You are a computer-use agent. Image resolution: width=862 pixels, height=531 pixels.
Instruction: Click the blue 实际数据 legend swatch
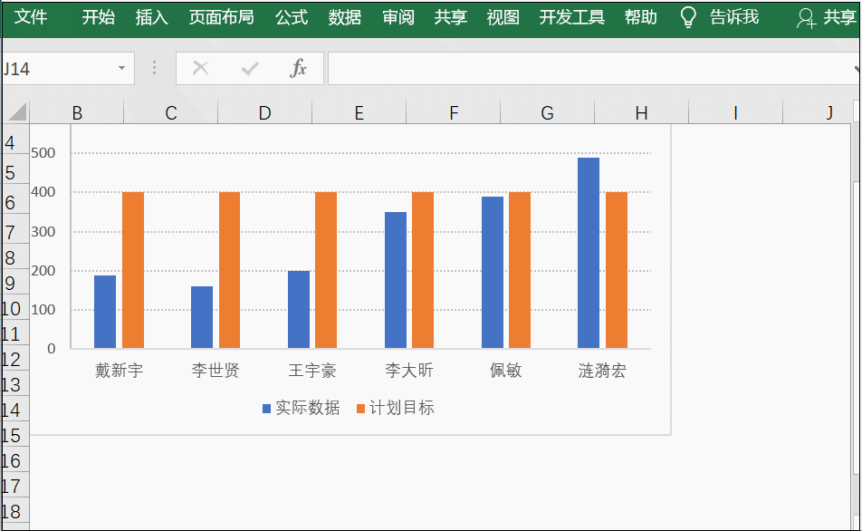point(266,409)
